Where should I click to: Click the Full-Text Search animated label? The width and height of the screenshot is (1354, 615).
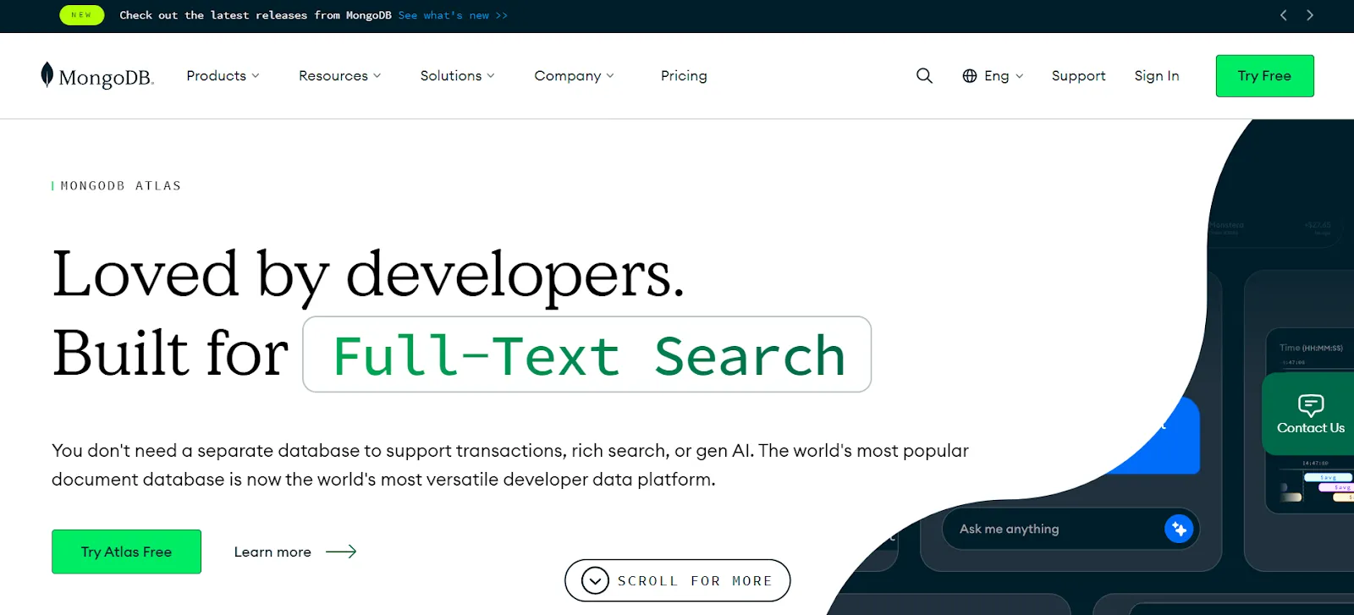pyautogui.click(x=587, y=354)
